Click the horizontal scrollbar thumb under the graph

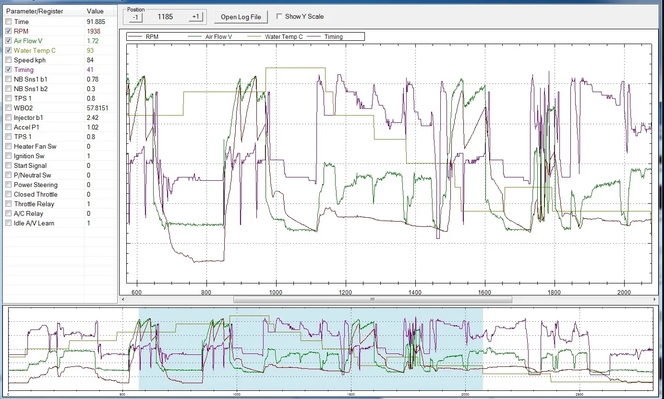click(x=372, y=299)
